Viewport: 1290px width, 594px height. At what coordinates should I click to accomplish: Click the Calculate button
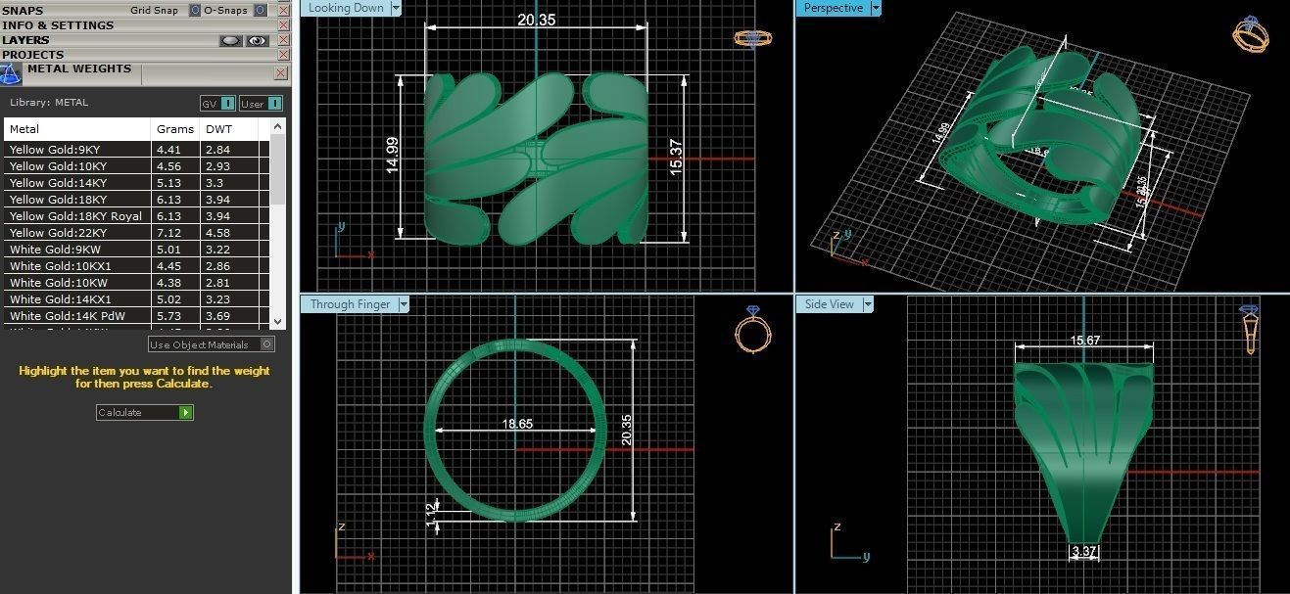coord(145,413)
